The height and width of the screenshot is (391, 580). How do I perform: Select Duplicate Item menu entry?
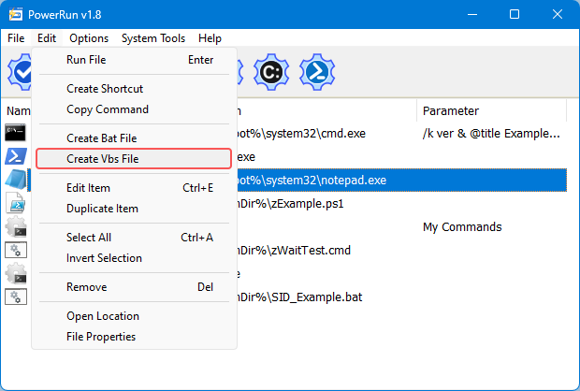pos(102,209)
